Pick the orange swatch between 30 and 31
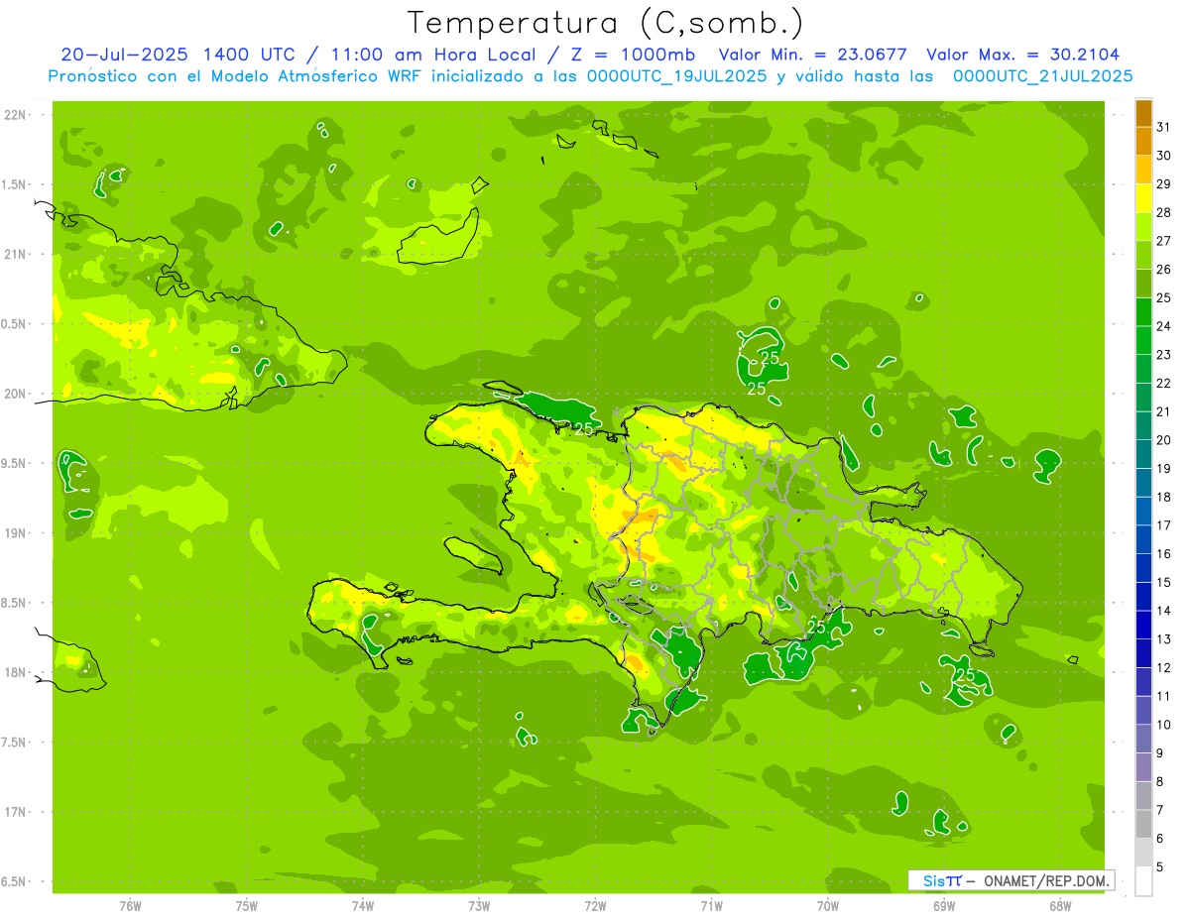 (1143, 141)
